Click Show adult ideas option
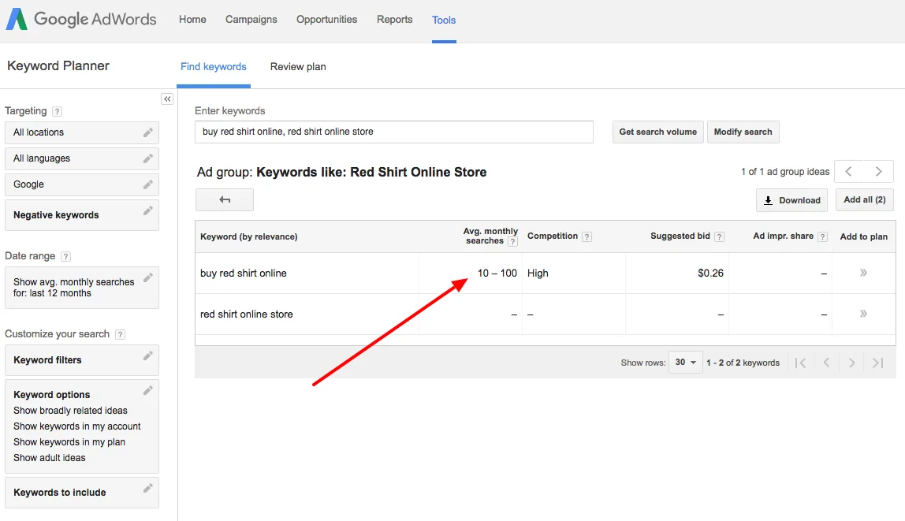The image size is (905, 521). click(x=50, y=457)
